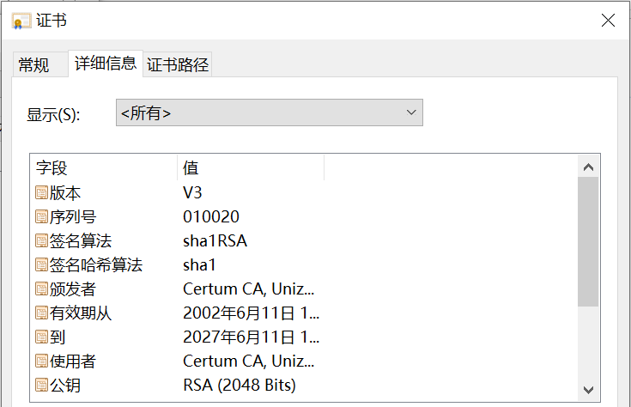Click the field list scroll down arrow
Image resolution: width=631 pixels, height=407 pixels.
coord(588,390)
